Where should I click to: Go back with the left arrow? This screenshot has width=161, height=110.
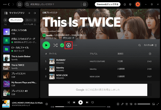point(9,4)
